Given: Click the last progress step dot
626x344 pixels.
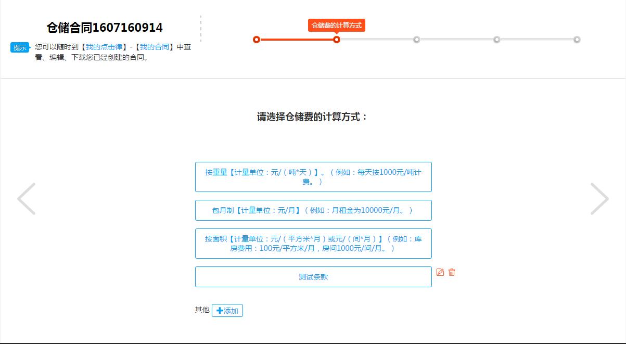Looking at the screenshot, I should [577, 39].
